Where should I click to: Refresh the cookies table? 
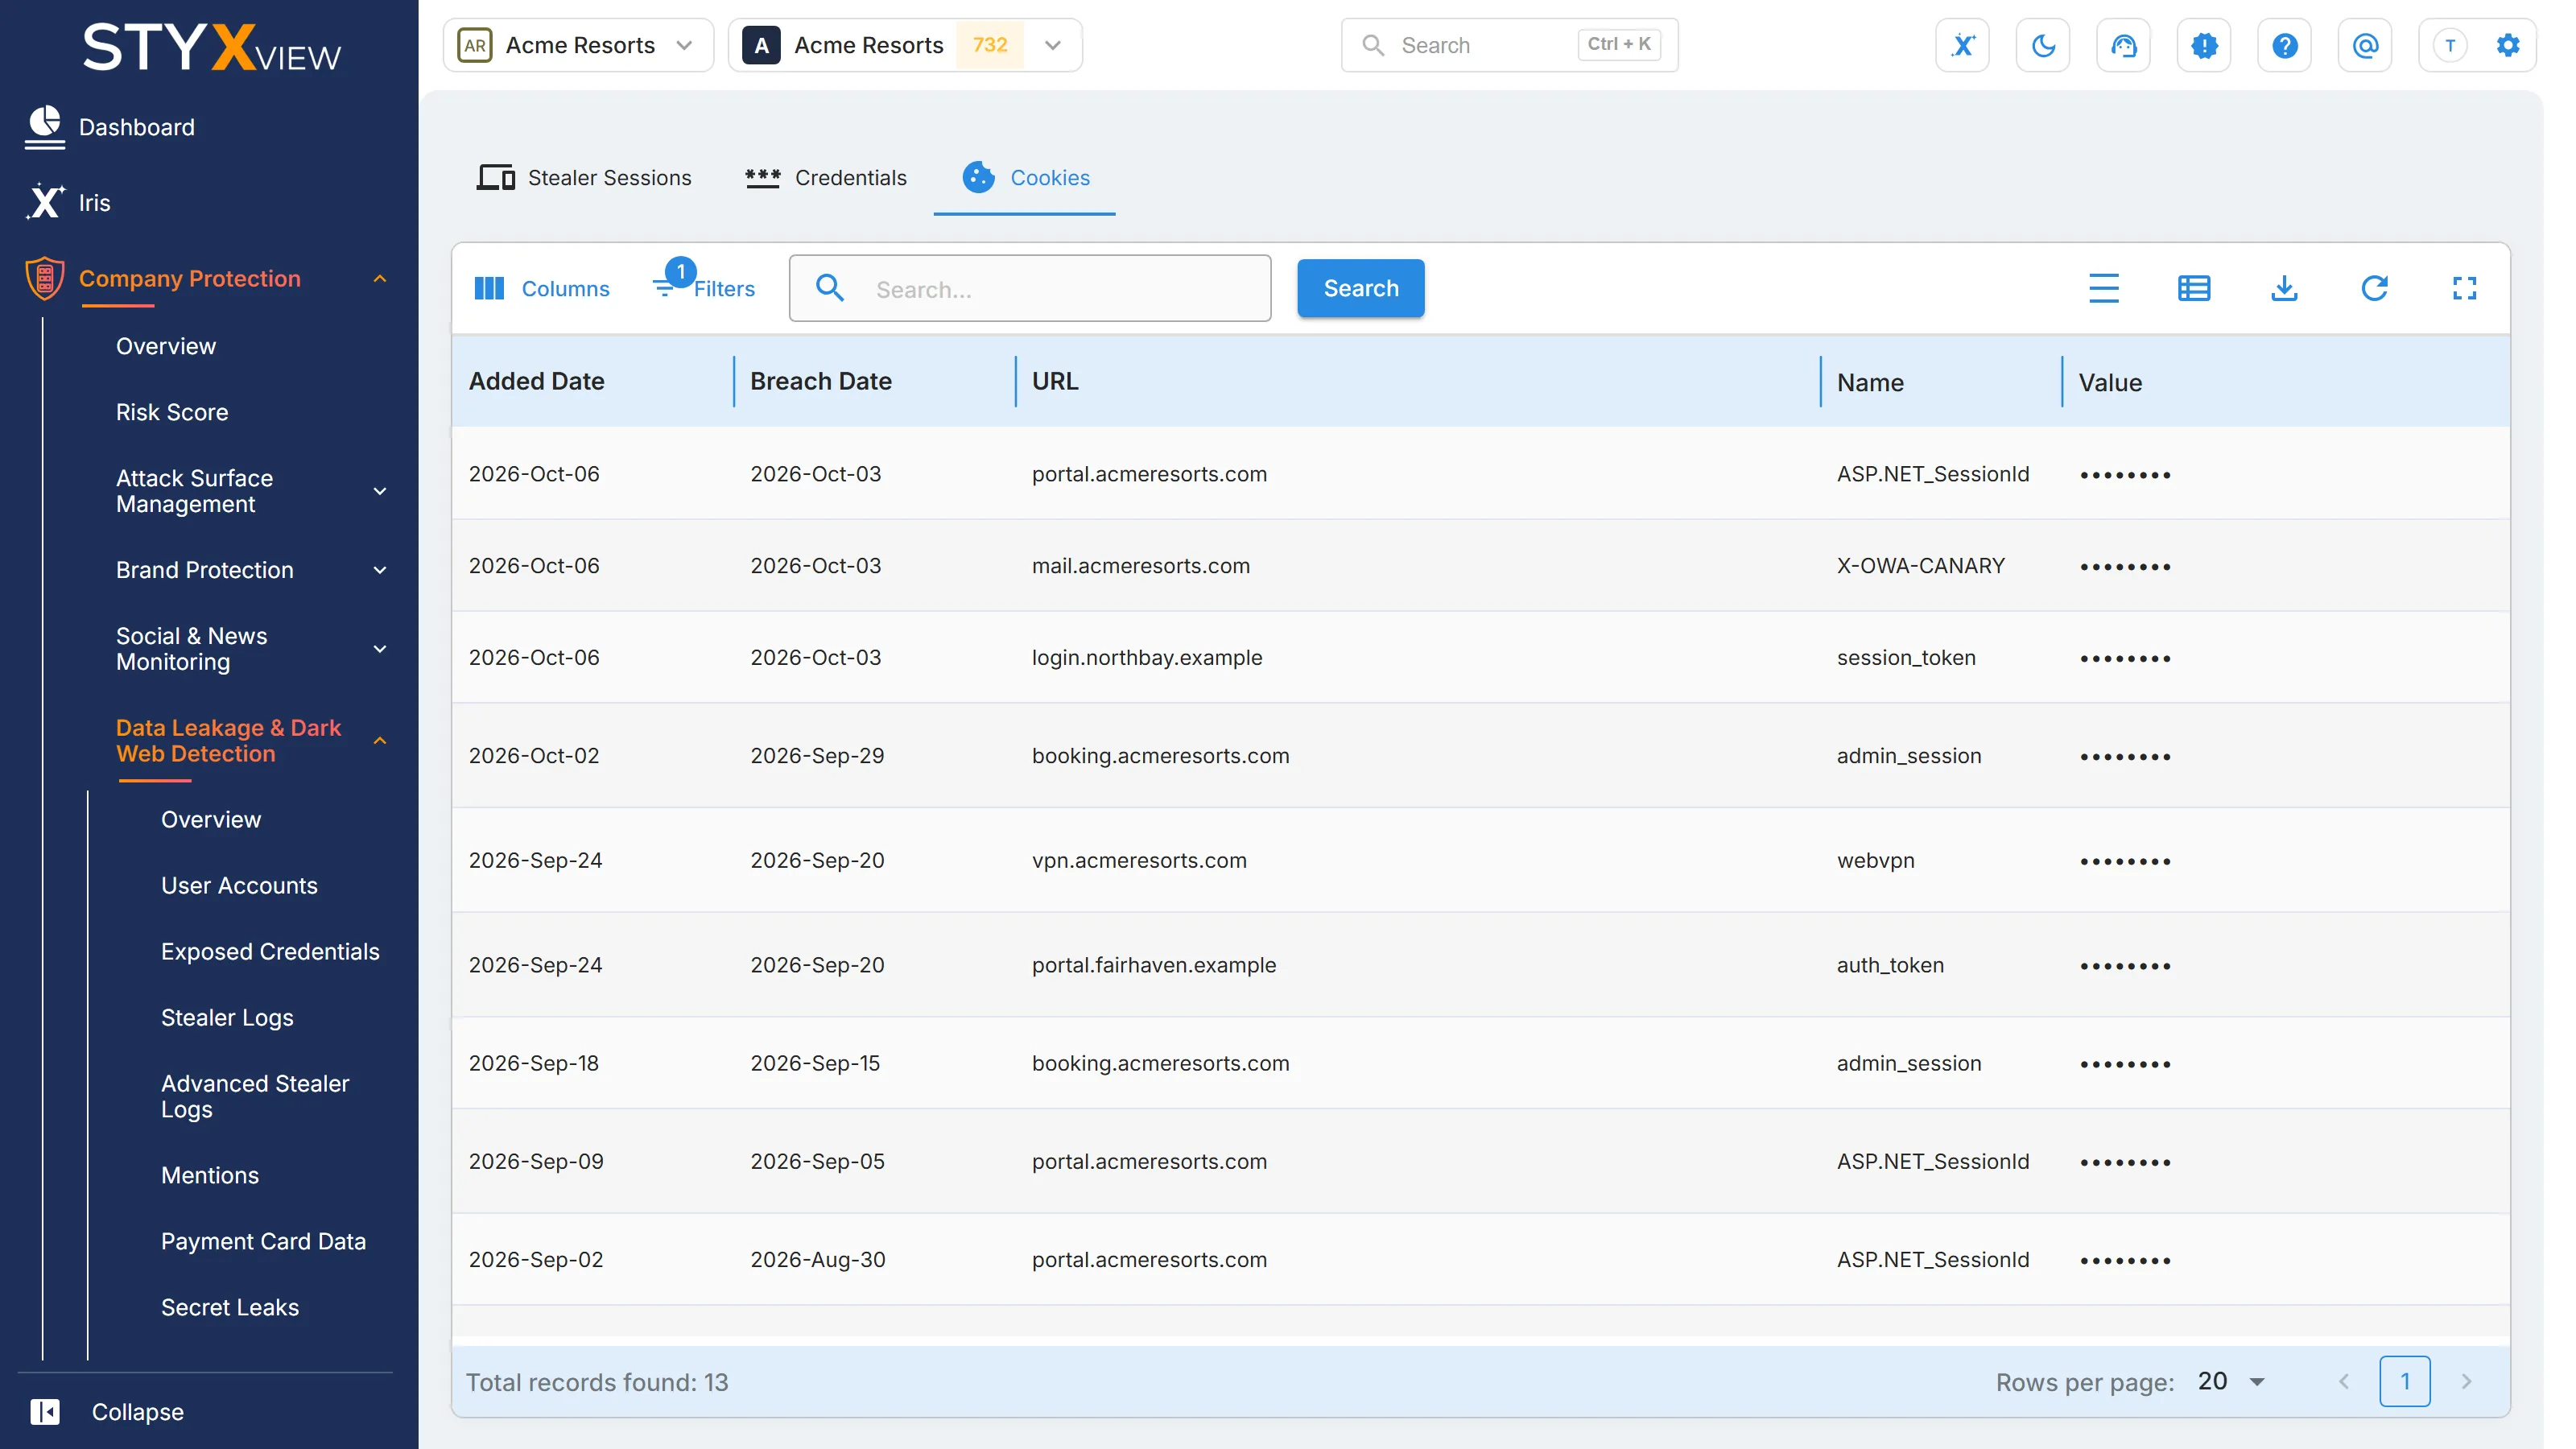[2374, 288]
